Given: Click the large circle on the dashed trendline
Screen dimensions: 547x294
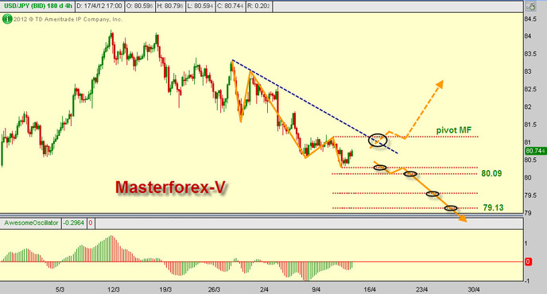Looking at the screenshot, I should pos(378,140).
